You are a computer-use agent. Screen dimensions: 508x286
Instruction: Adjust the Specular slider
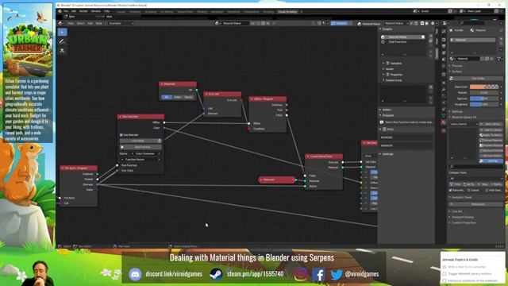(484, 99)
